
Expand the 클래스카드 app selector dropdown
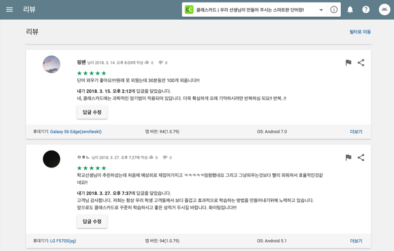[321, 10]
